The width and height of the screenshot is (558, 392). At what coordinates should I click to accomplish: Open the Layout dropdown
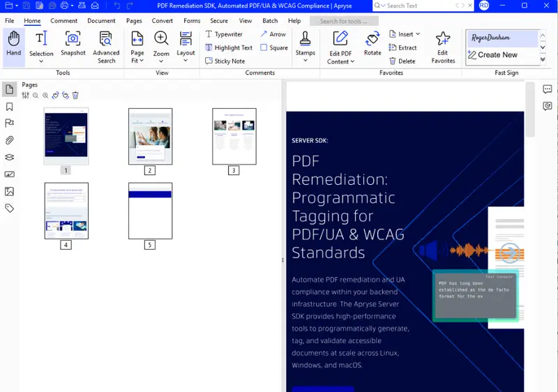(x=186, y=61)
